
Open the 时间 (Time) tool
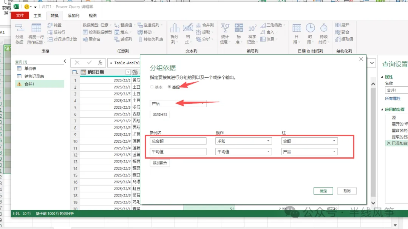(x=310, y=34)
